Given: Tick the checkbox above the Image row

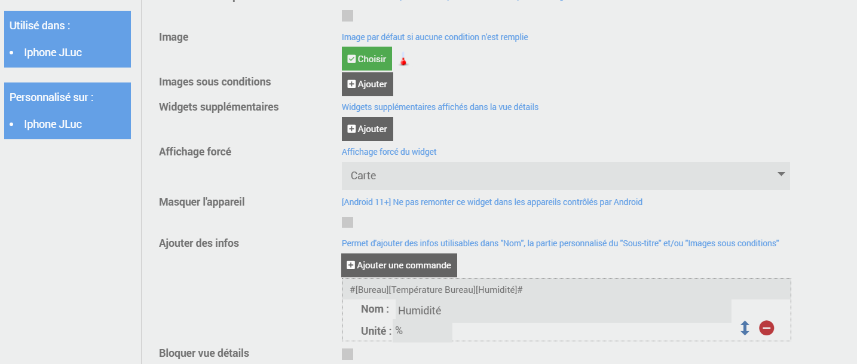Looking at the screenshot, I should tap(347, 16).
